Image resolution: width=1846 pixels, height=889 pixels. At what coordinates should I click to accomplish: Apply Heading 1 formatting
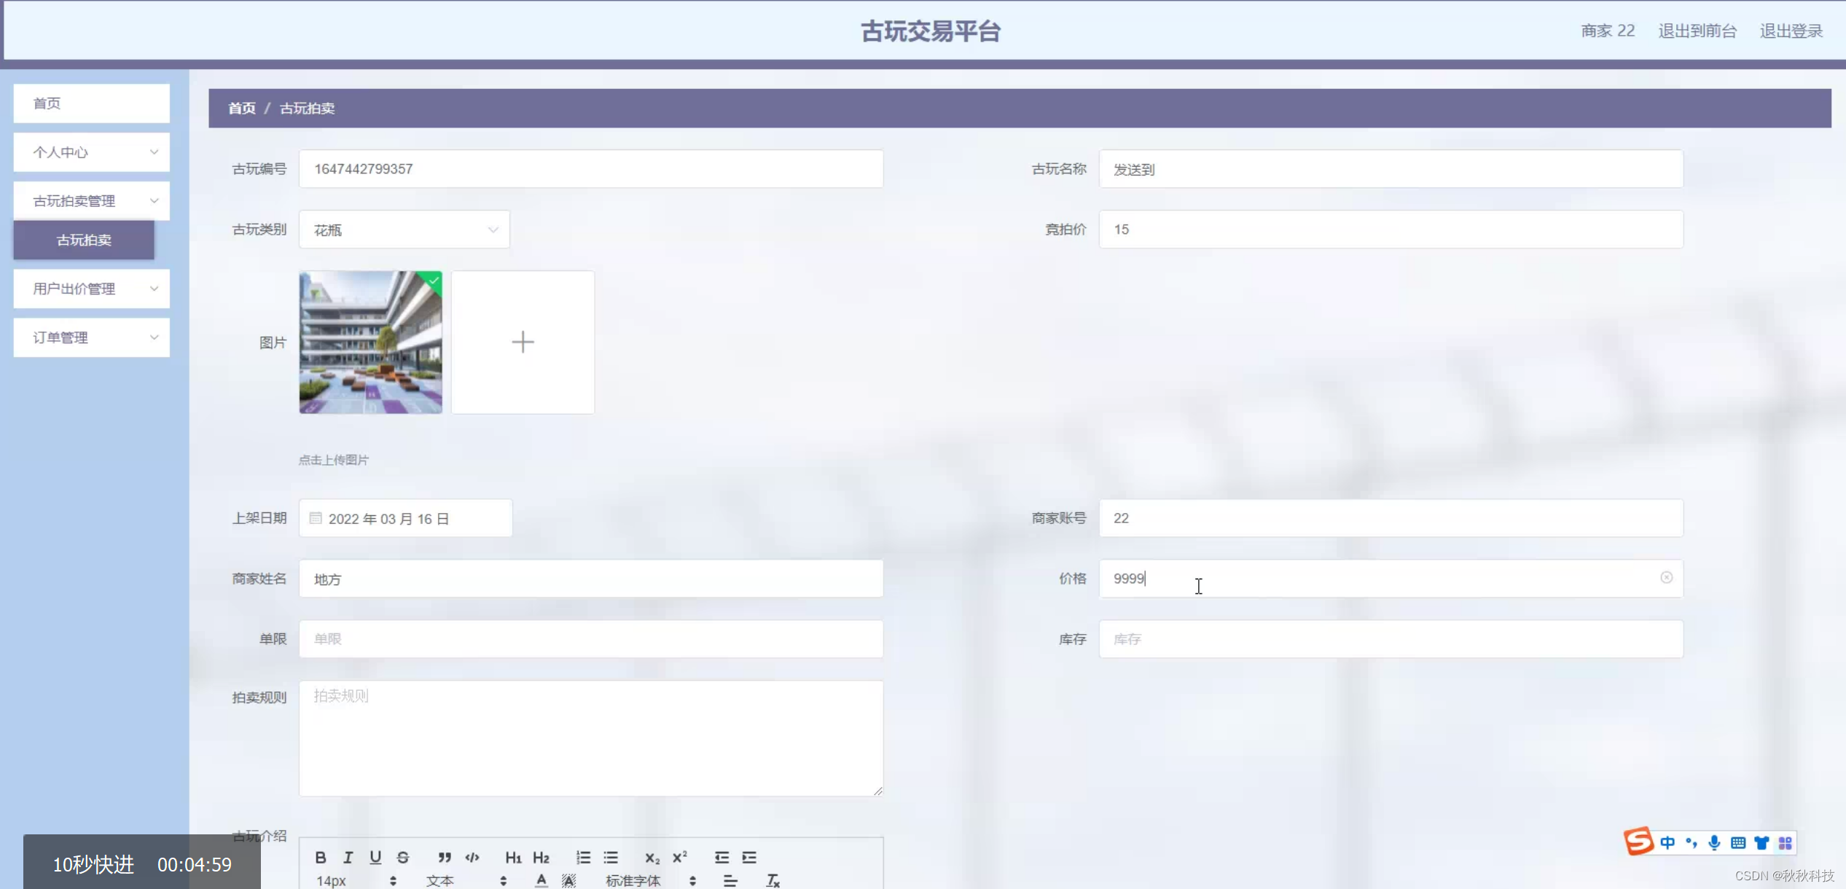click(x=515, y=858)
